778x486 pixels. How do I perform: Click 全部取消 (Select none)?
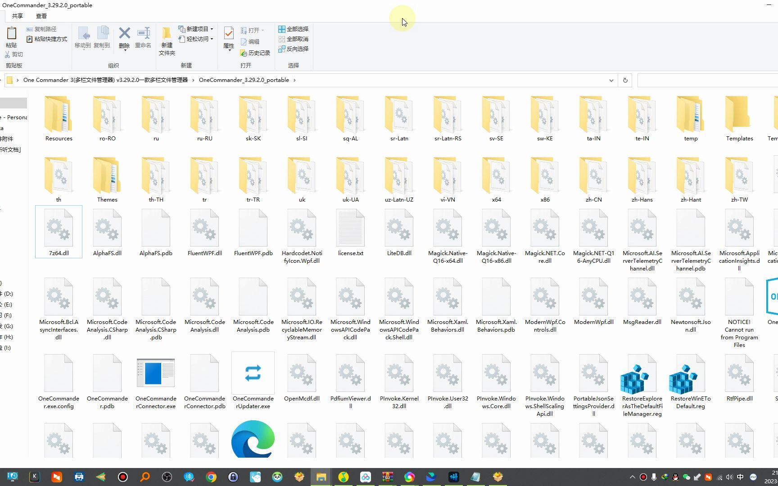[293, 39]
